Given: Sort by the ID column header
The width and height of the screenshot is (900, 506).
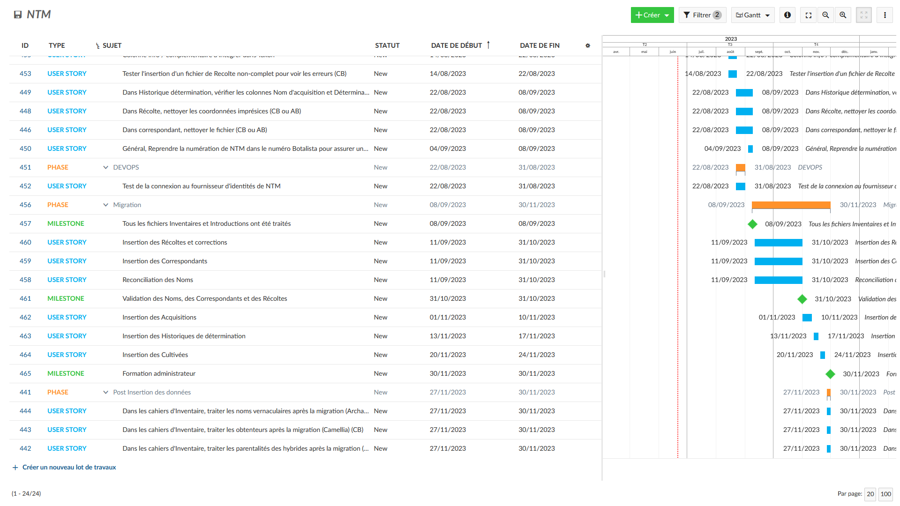Looking at the screenshot, I should tap(25, 45).
